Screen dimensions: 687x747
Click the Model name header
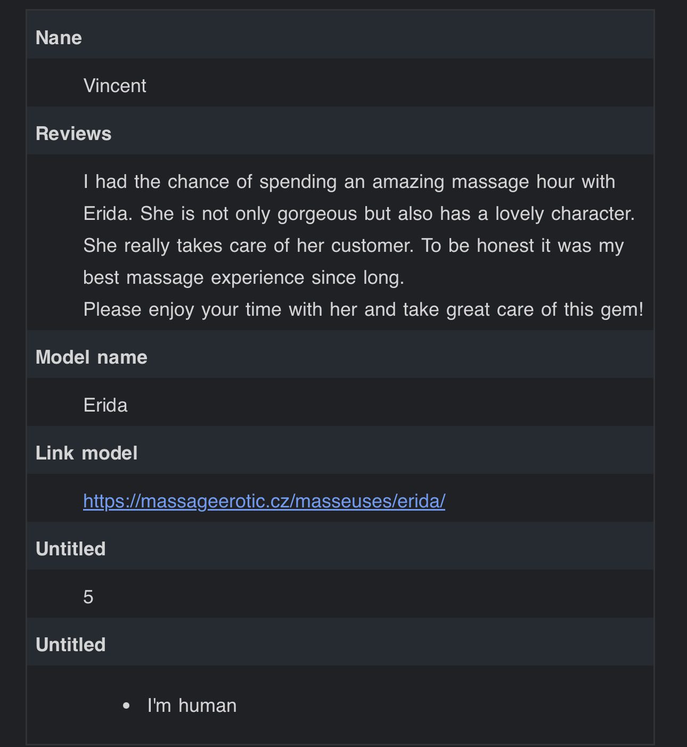point(92,357)
